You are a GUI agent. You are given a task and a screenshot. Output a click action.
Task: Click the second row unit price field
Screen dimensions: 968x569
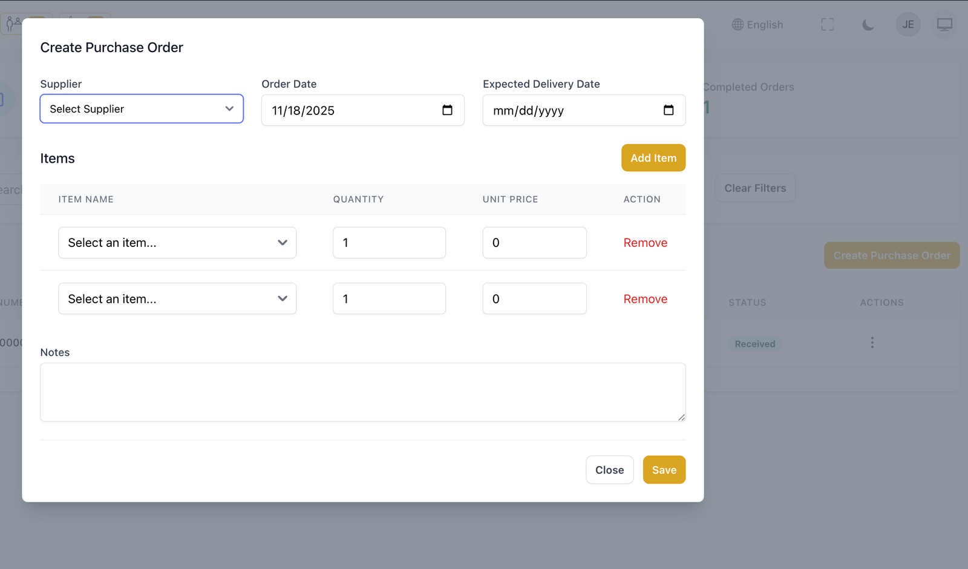(x=534, y=299)
